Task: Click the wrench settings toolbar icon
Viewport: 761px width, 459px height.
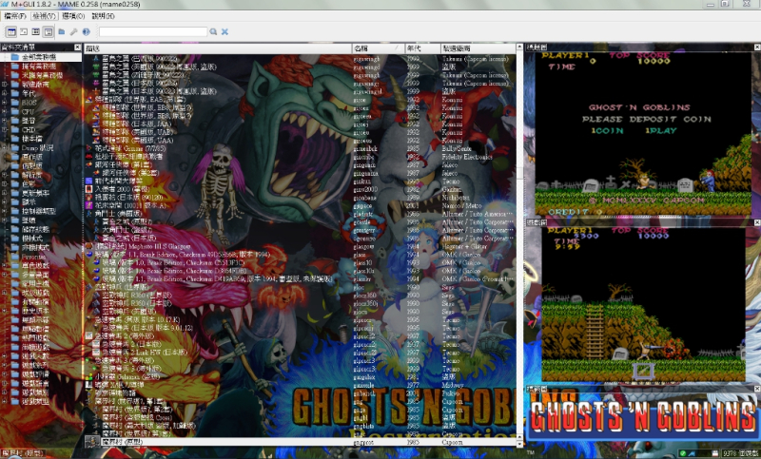Action: pyautogui.click(x=74, y=32)
